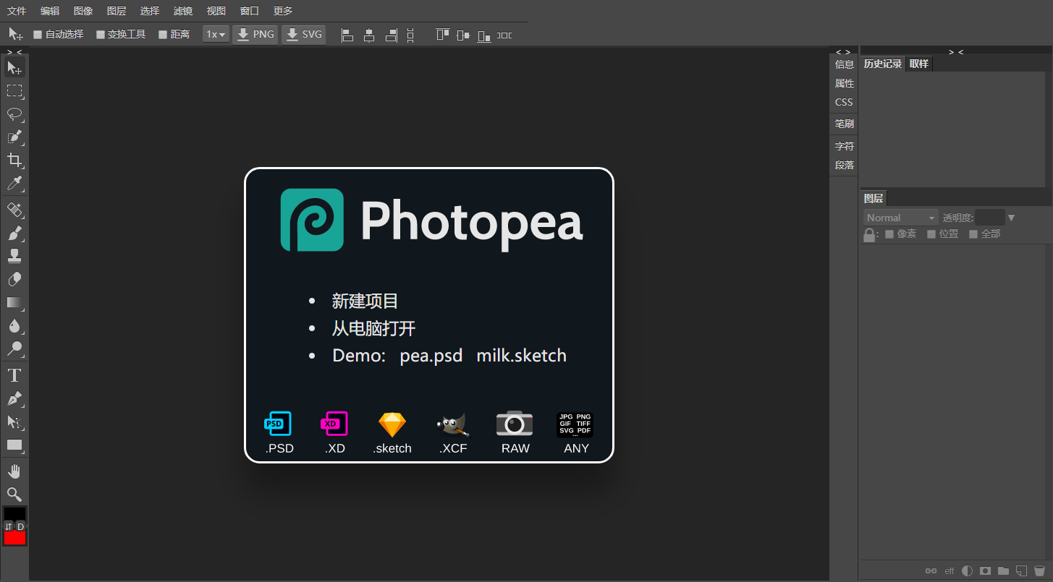Select the Clone Stamp tool
The image size is (1053, 582).
(14, 256)
